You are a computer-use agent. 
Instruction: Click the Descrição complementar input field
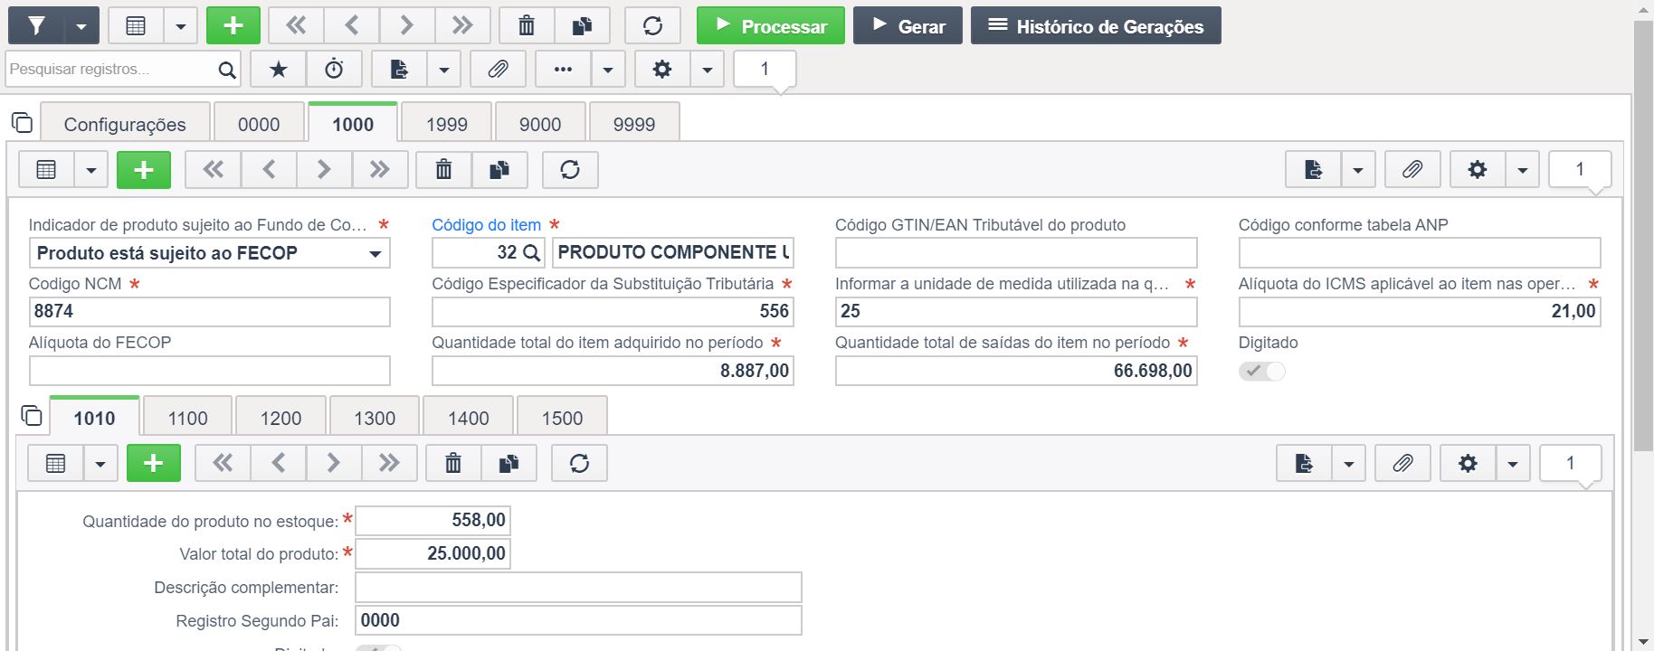click(x=578, y=588)
